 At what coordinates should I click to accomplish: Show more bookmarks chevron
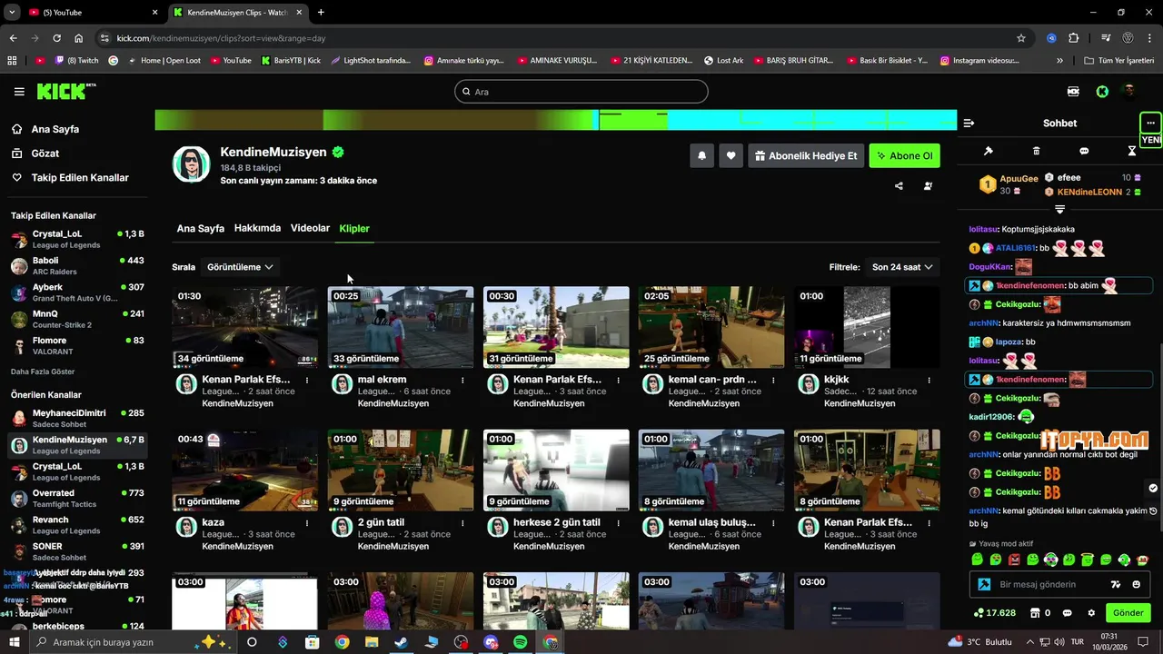pyautogui.click(x=1059, y=61)
